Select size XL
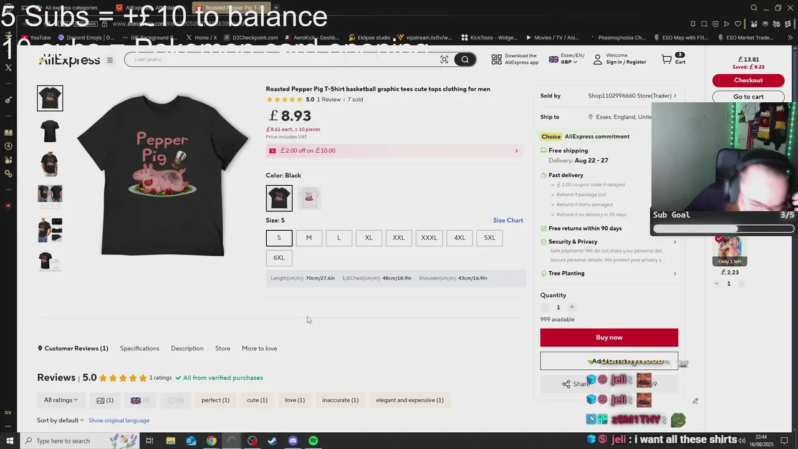798x449 pixels. 368,238
